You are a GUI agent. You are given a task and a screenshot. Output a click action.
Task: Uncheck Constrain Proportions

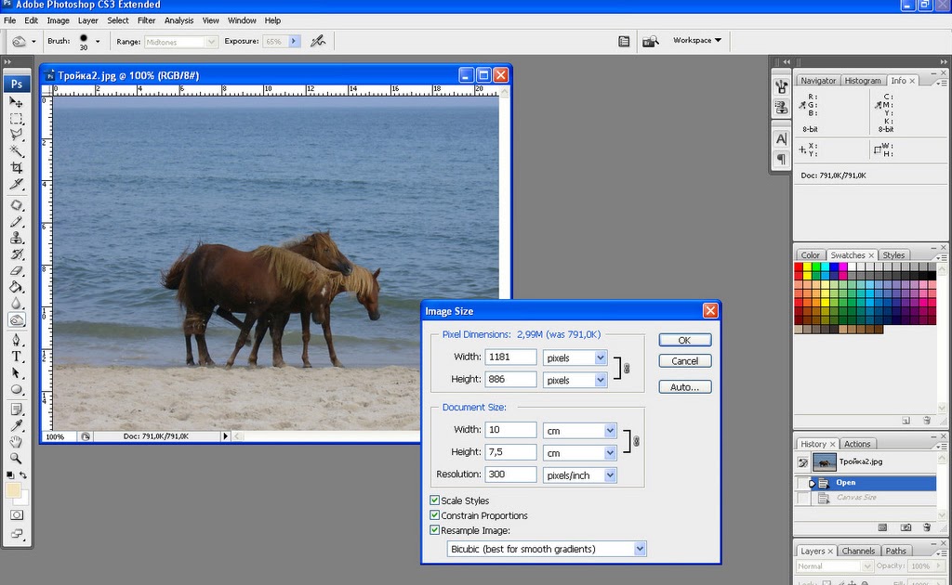(435, 515)
